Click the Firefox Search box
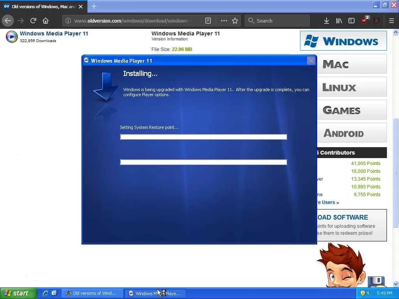Image resolution: width=399 pixels, height=299 pixels. 277,21
